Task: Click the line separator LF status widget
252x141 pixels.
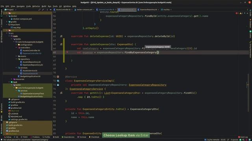Action: 228,140
